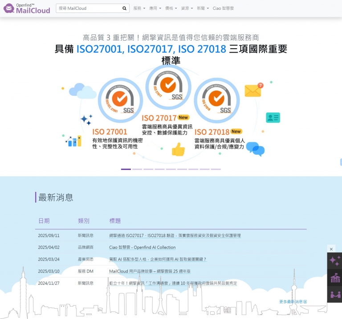
Task: Expand the 服務 dropdown menu
Action: pyautogui.click(x=139, y=8)
